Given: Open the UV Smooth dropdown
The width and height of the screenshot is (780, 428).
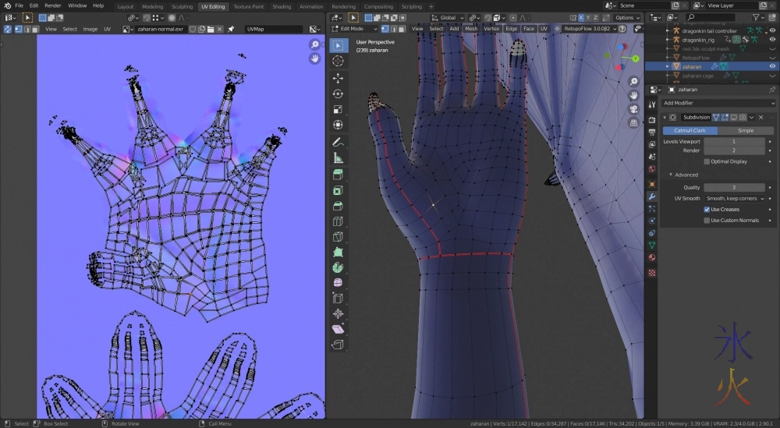Looking at the screenshot, I should click(x=734, y=199).
